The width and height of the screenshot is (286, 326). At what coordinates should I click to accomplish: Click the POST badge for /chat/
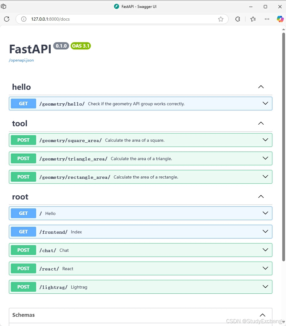[23, 250]
